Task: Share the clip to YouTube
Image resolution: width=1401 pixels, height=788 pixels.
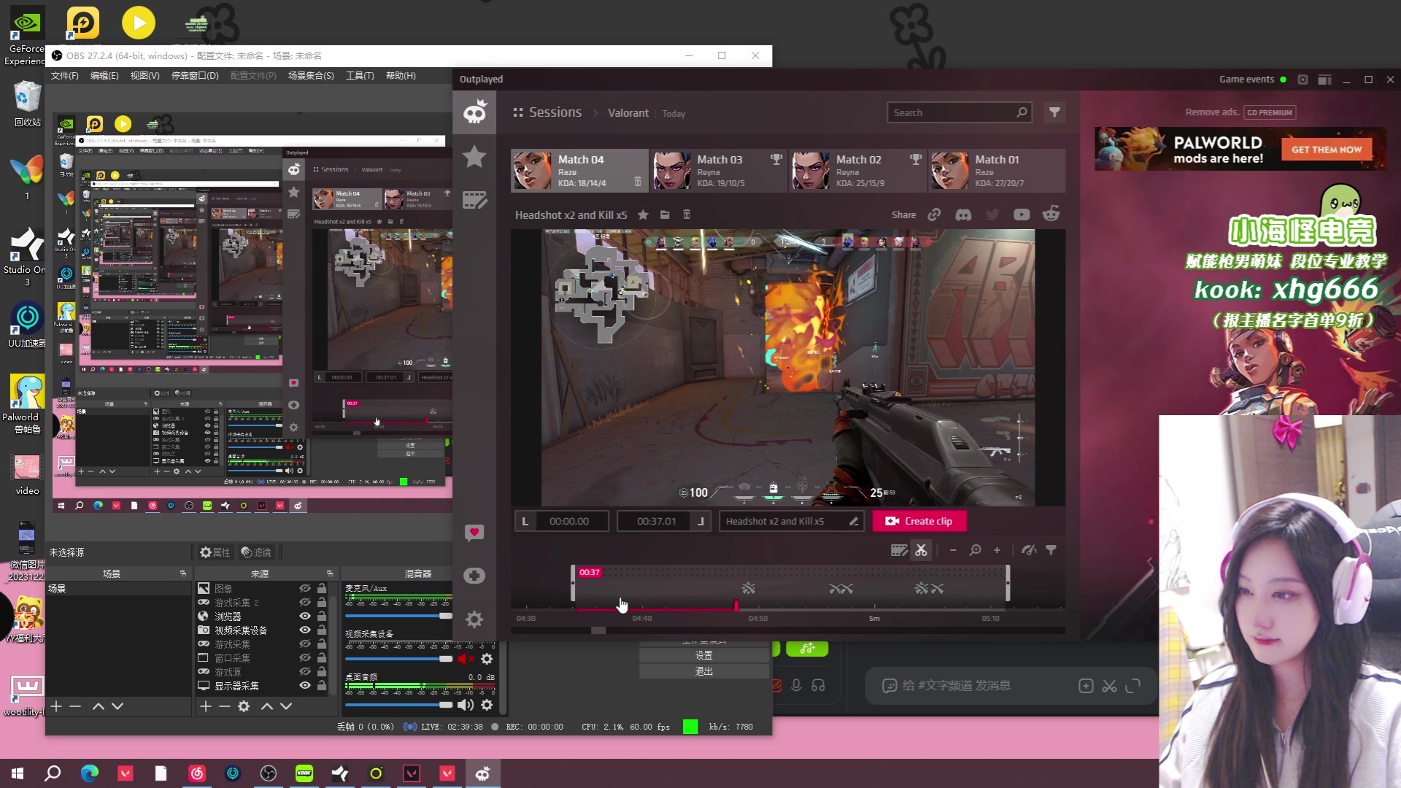Action: point(1022,215)
